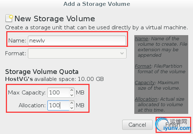Click the underlined Format help term
Viewport: 193px width, 134px height.
(x=143, y=66)
